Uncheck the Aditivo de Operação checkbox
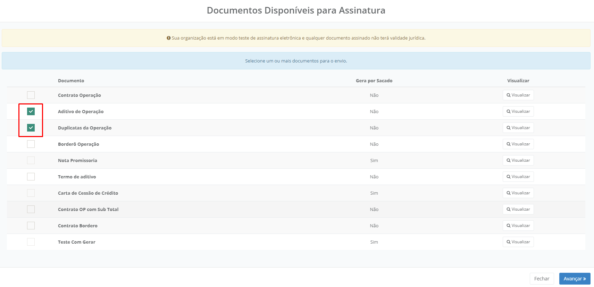594x287 pixels. point(31,111)
